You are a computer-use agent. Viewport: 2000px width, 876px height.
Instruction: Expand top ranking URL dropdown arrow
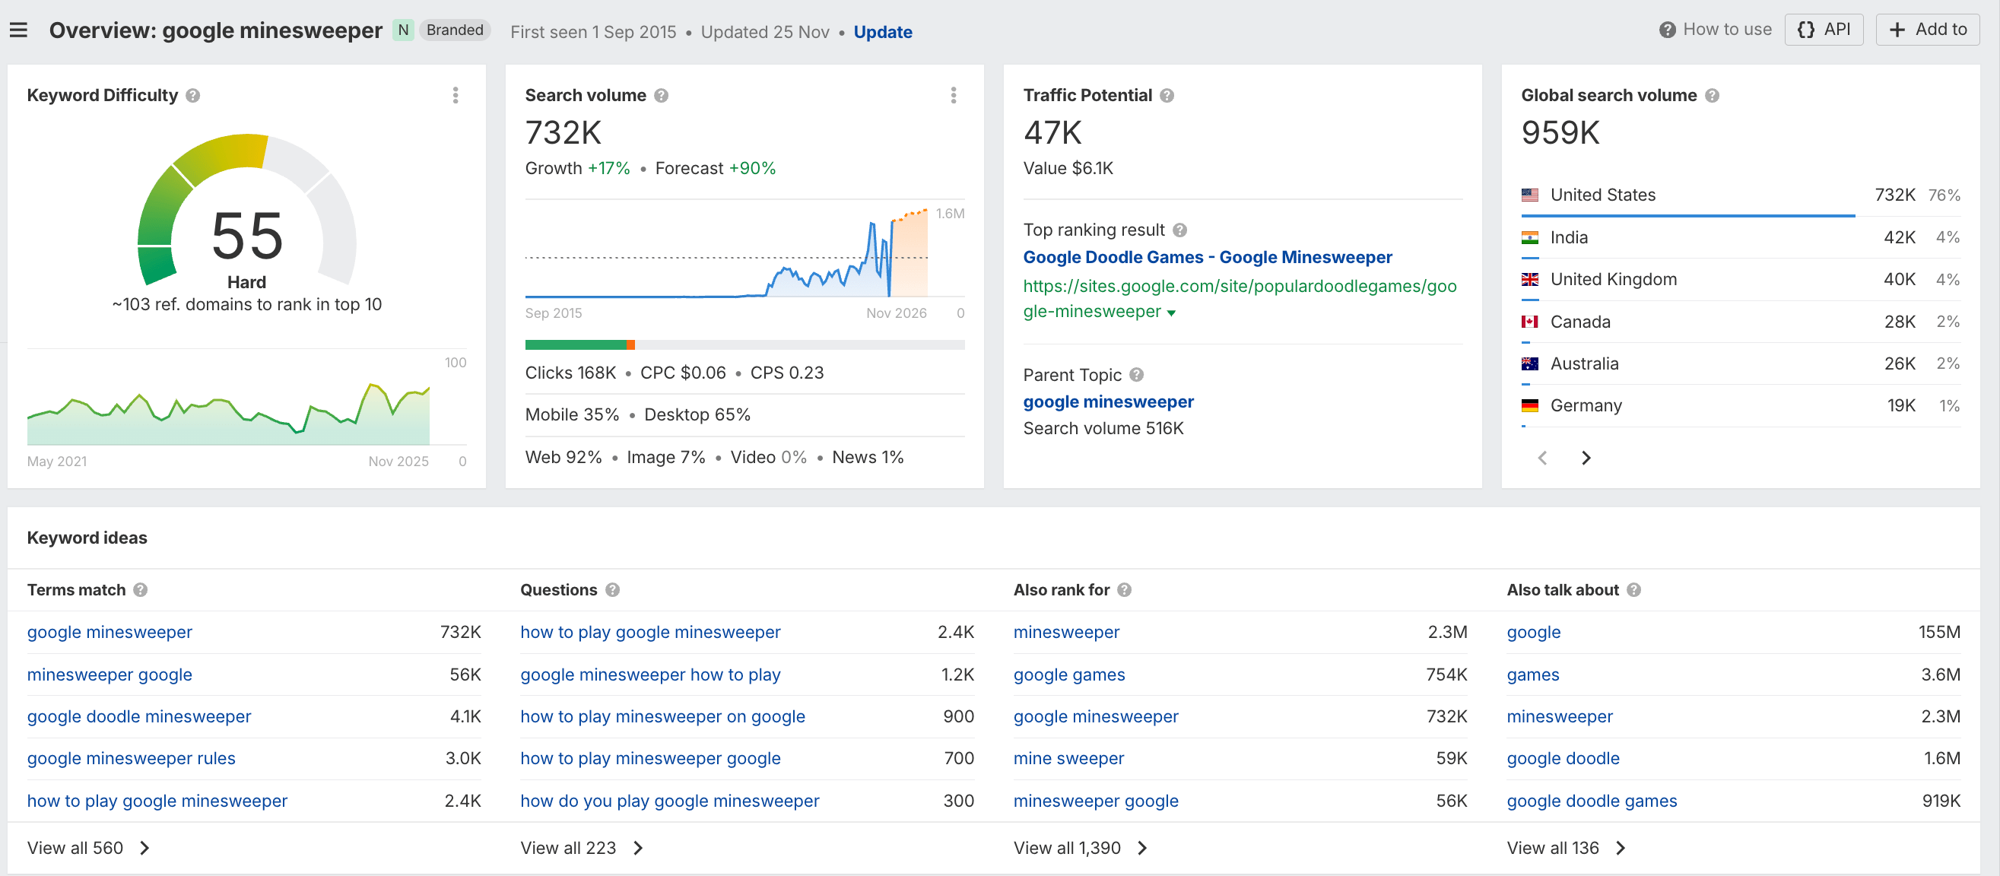tap(1171, 313)
